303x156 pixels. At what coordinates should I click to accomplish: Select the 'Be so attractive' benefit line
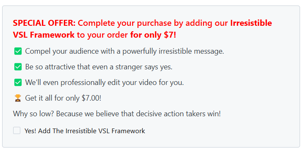pos(99,67)
